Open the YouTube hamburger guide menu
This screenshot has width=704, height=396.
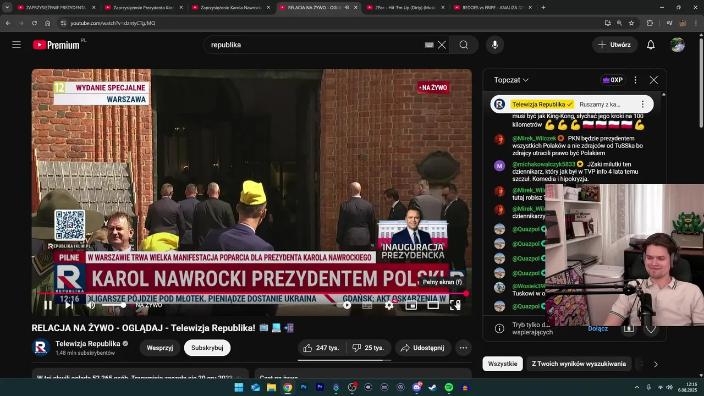click(x=16, y=45)
